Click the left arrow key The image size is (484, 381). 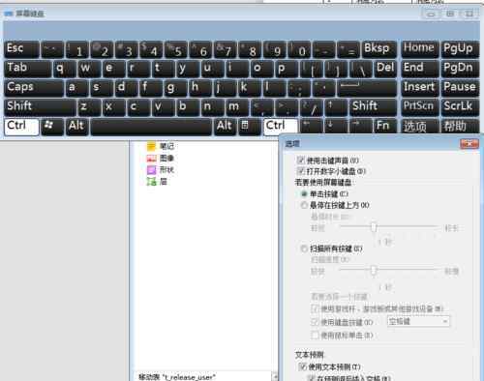[311, 127]
